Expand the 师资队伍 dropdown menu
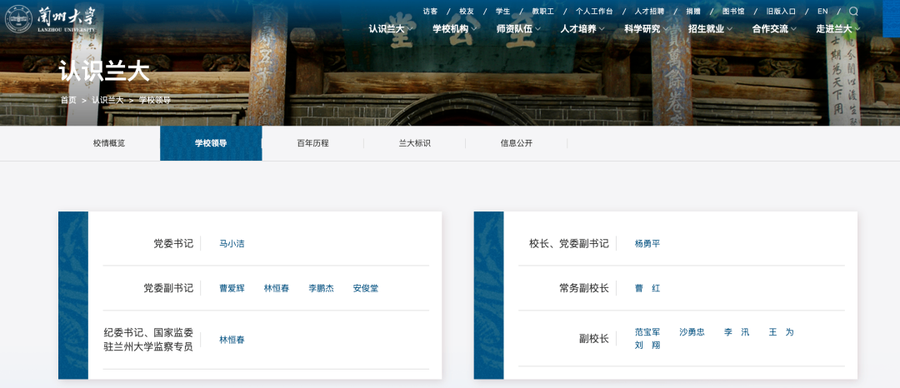900x388 pixels. 518,29
